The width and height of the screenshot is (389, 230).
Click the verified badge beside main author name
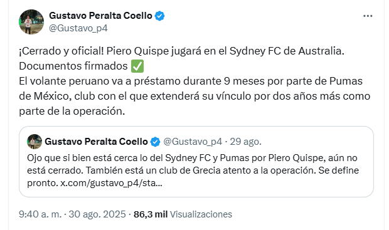(x=159, y=16)
